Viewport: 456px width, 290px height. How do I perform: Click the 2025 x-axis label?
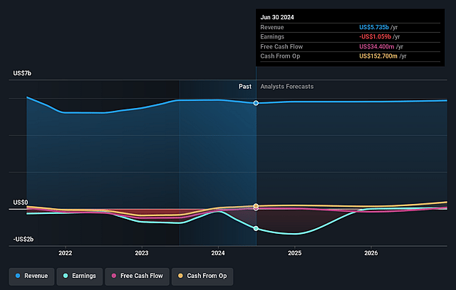tap(295, 253)
